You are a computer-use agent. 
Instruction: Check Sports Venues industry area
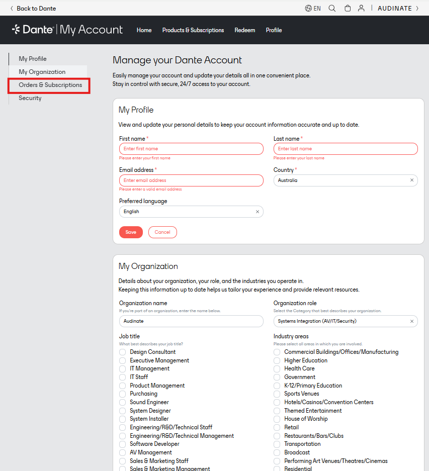click(x=277, y=394)
